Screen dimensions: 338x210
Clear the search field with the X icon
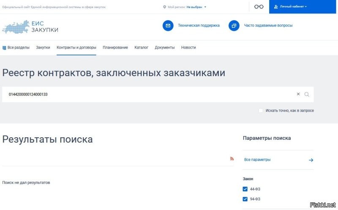[298, 94]
